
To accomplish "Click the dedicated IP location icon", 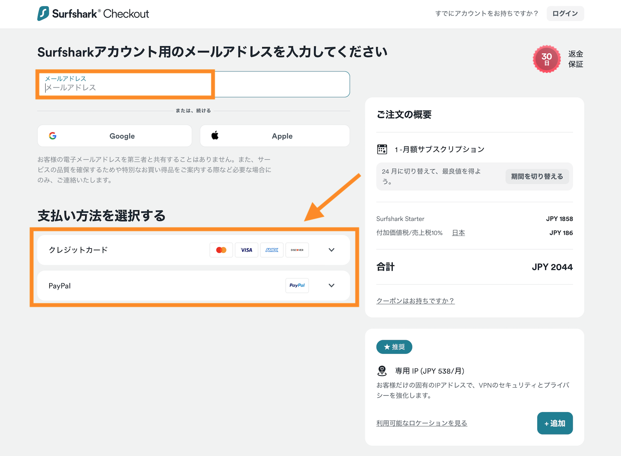I will [382, 370].
